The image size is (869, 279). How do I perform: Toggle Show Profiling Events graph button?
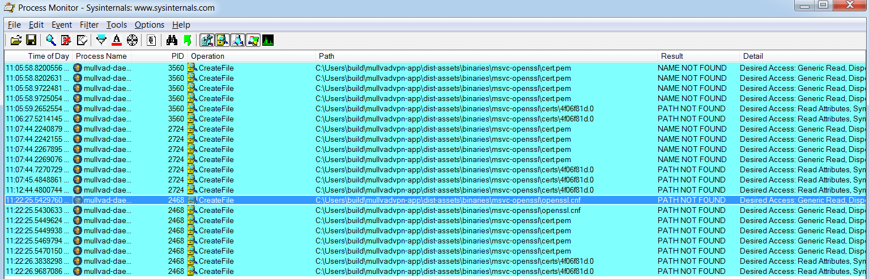click(x=268, y=40)
